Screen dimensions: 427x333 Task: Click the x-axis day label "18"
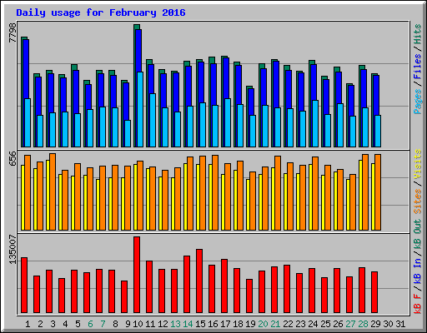click(x=238, y=324)
